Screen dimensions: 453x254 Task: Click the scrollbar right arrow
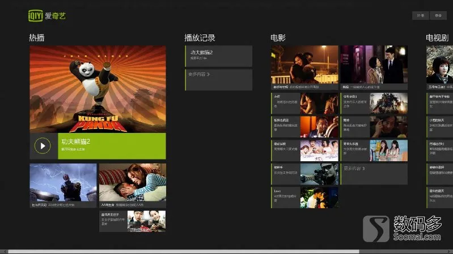[450, 252]
